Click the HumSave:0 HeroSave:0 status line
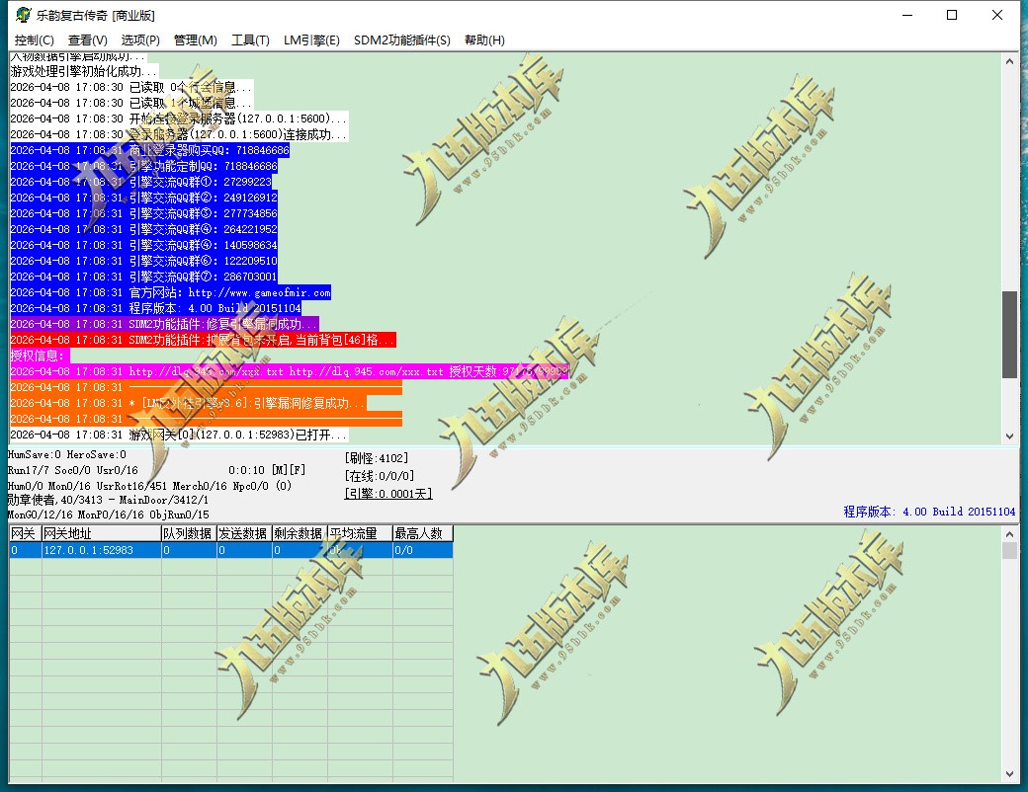The image size is (1028, 792). click(67, 454)
